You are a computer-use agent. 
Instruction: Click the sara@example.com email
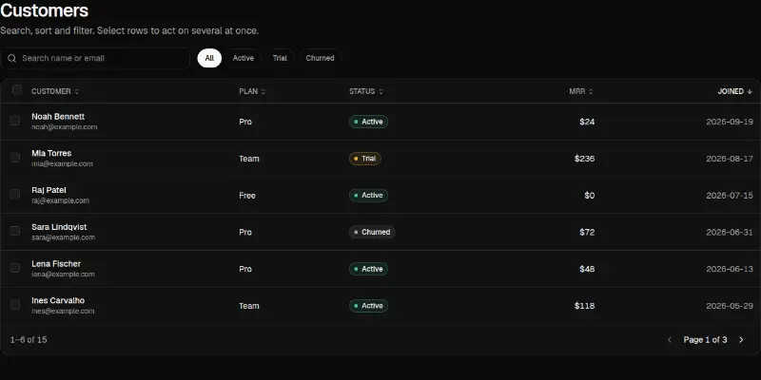click(63, 237)
